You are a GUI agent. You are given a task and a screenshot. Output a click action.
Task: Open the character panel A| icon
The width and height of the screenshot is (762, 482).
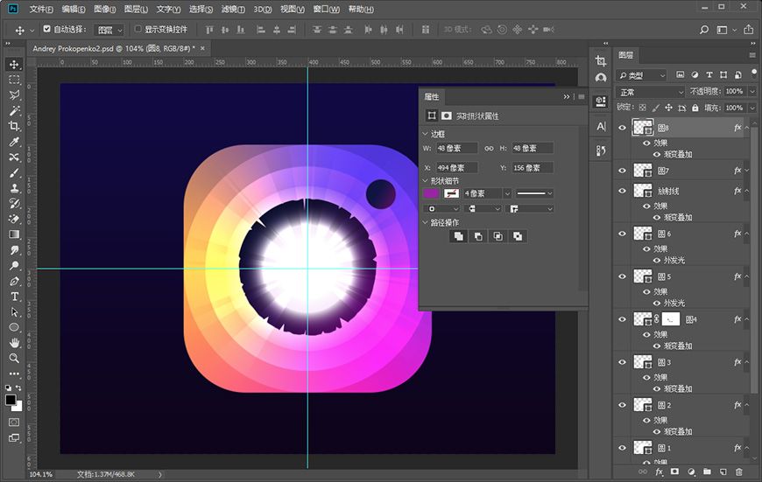click(601, 127)
